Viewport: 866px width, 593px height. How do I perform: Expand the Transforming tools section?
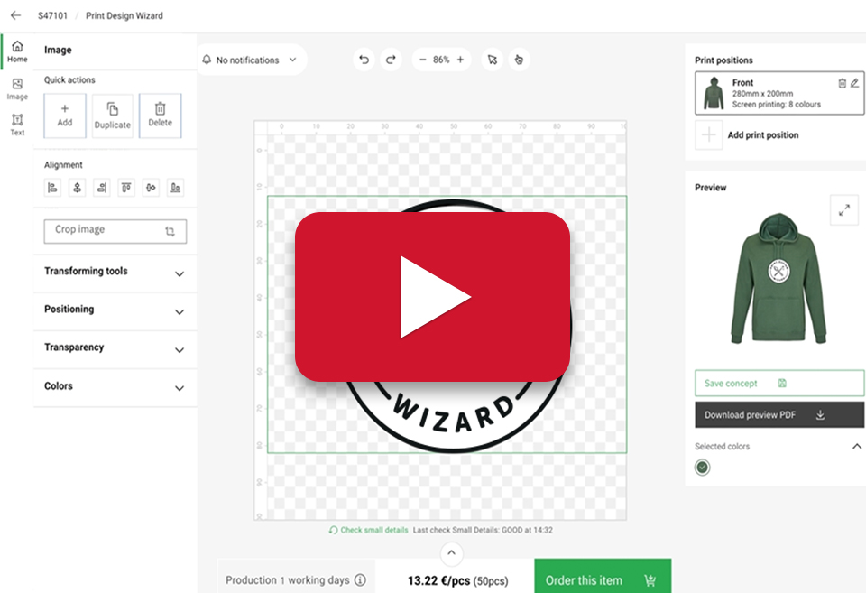[x=115, y=273]
